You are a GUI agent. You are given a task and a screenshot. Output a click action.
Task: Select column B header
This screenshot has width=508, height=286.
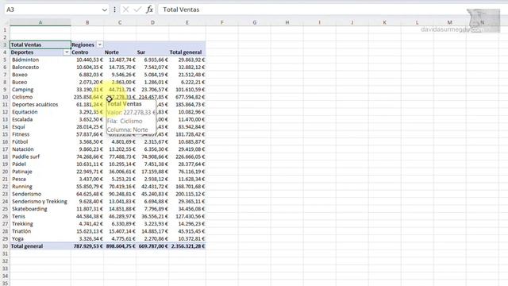click(x=87, y=22)
